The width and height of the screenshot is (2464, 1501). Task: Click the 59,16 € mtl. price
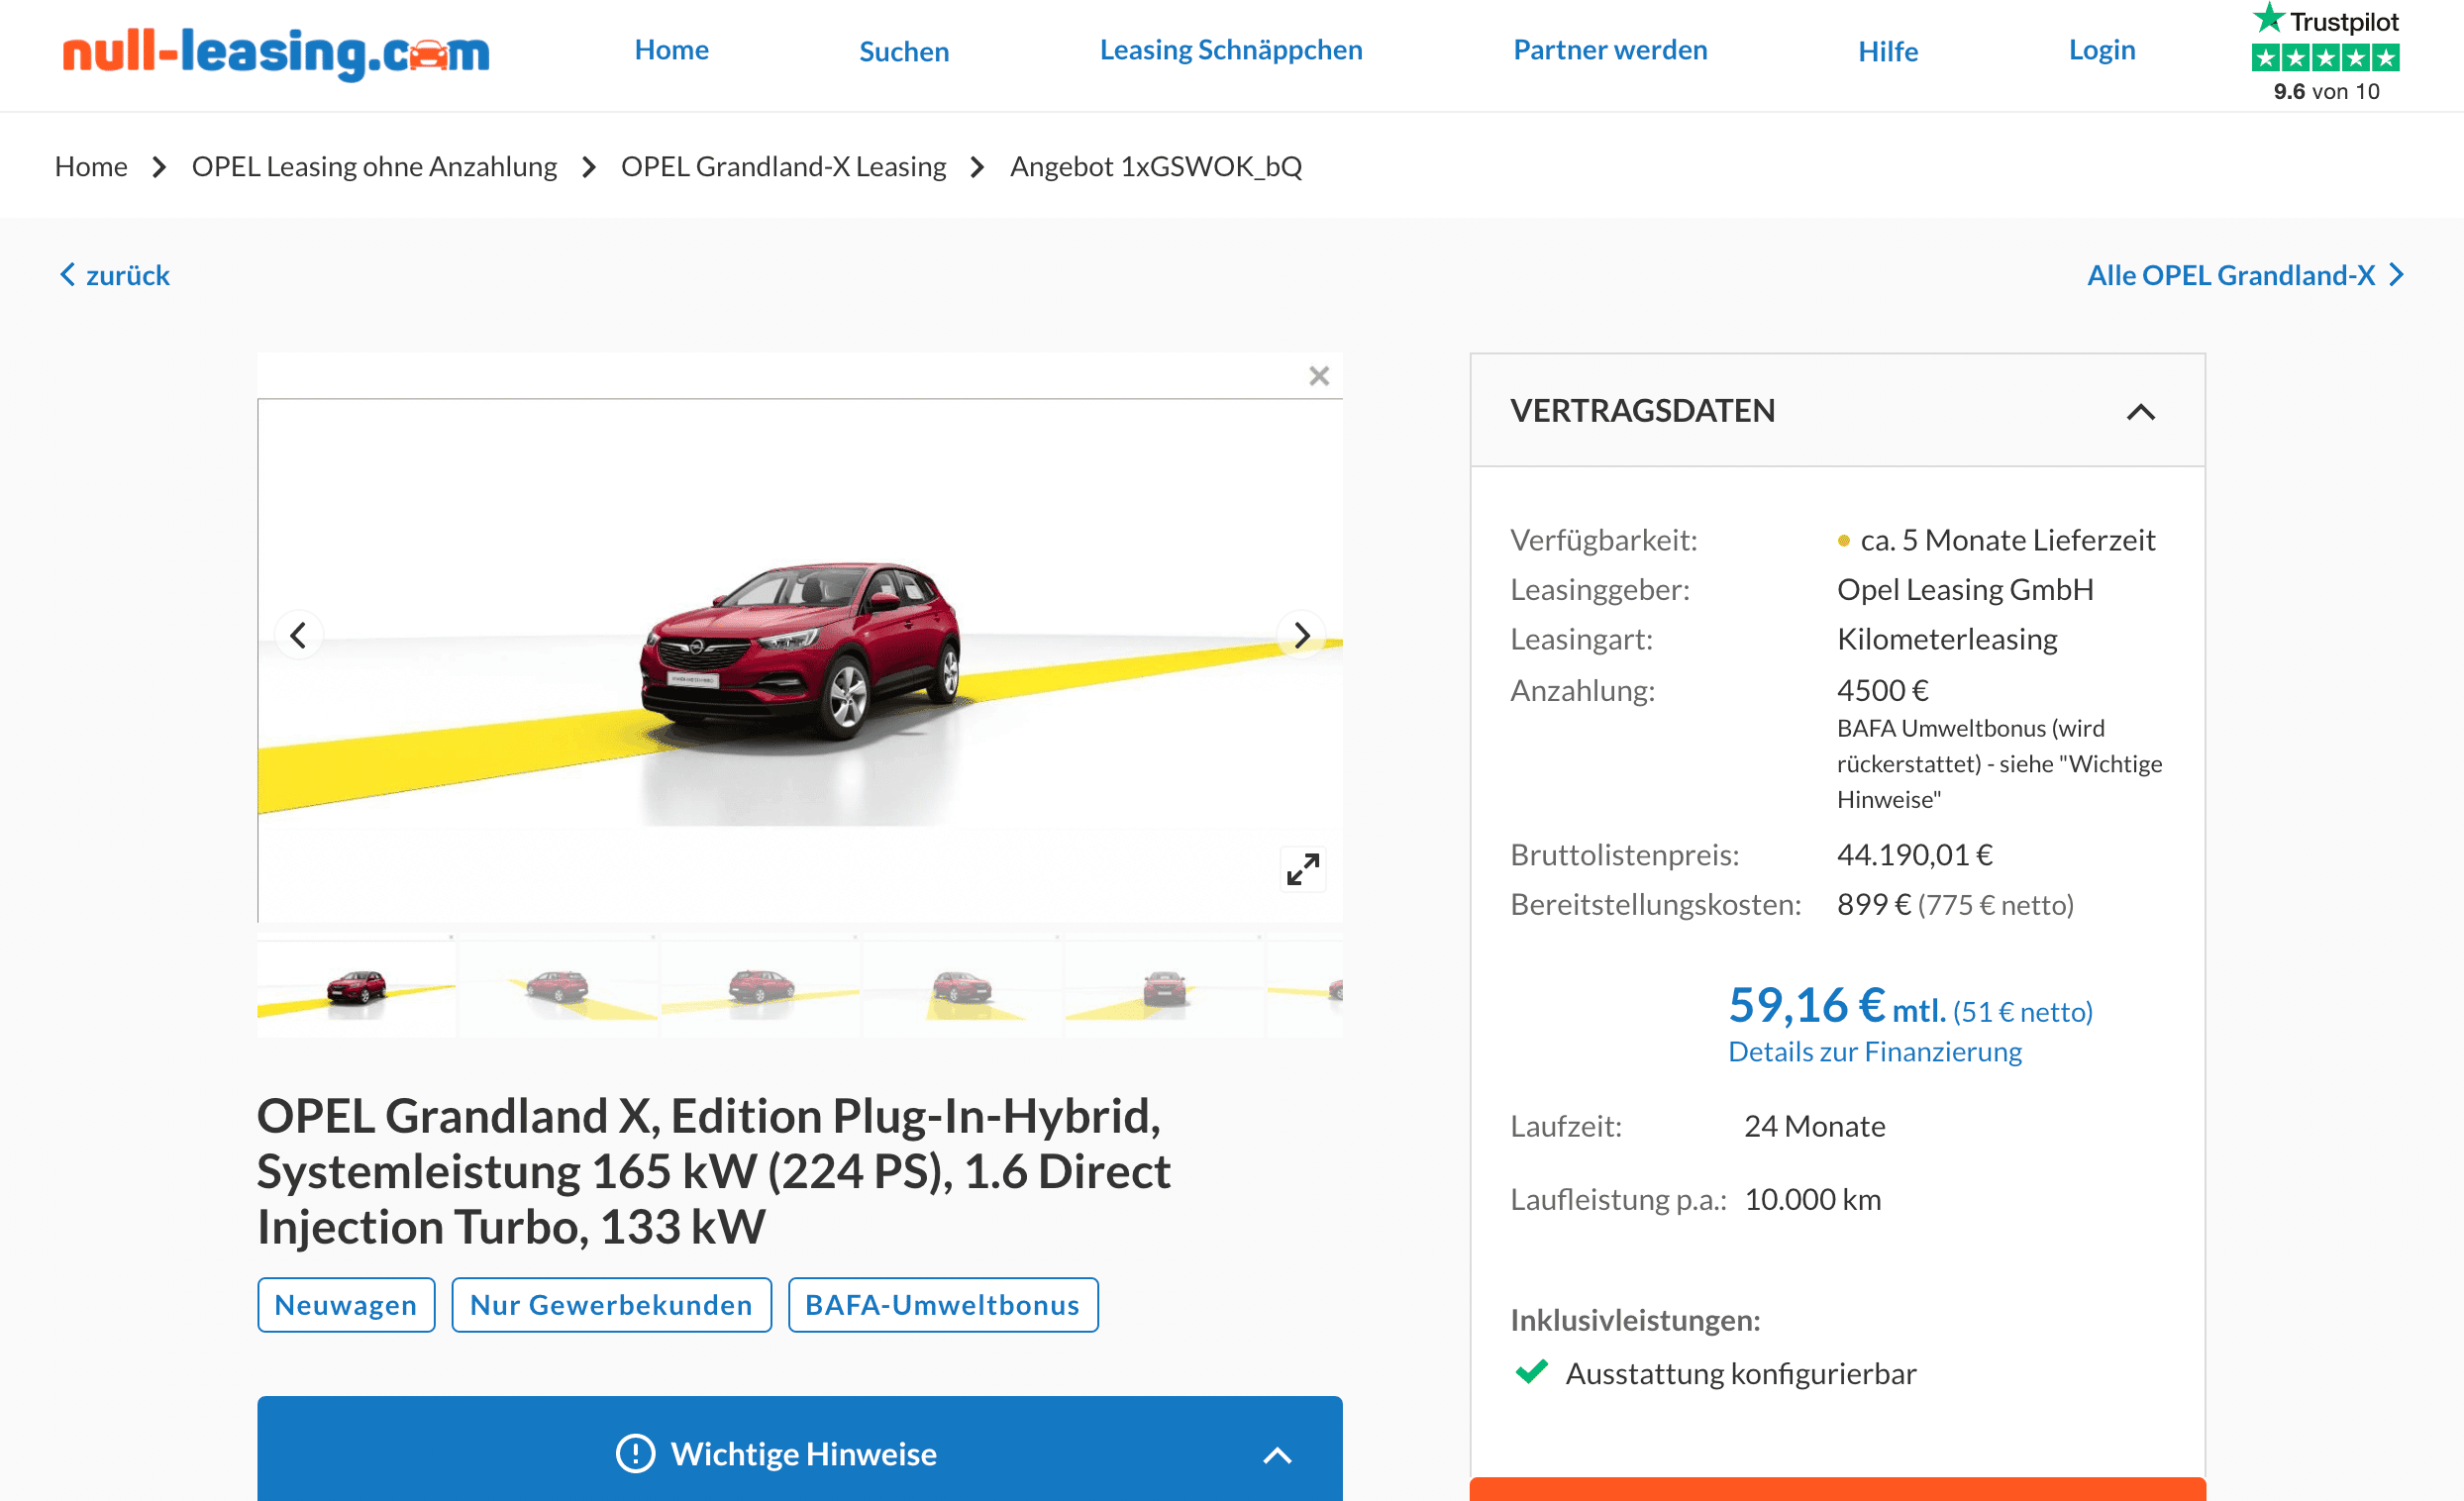(x=1837, y=1006)
